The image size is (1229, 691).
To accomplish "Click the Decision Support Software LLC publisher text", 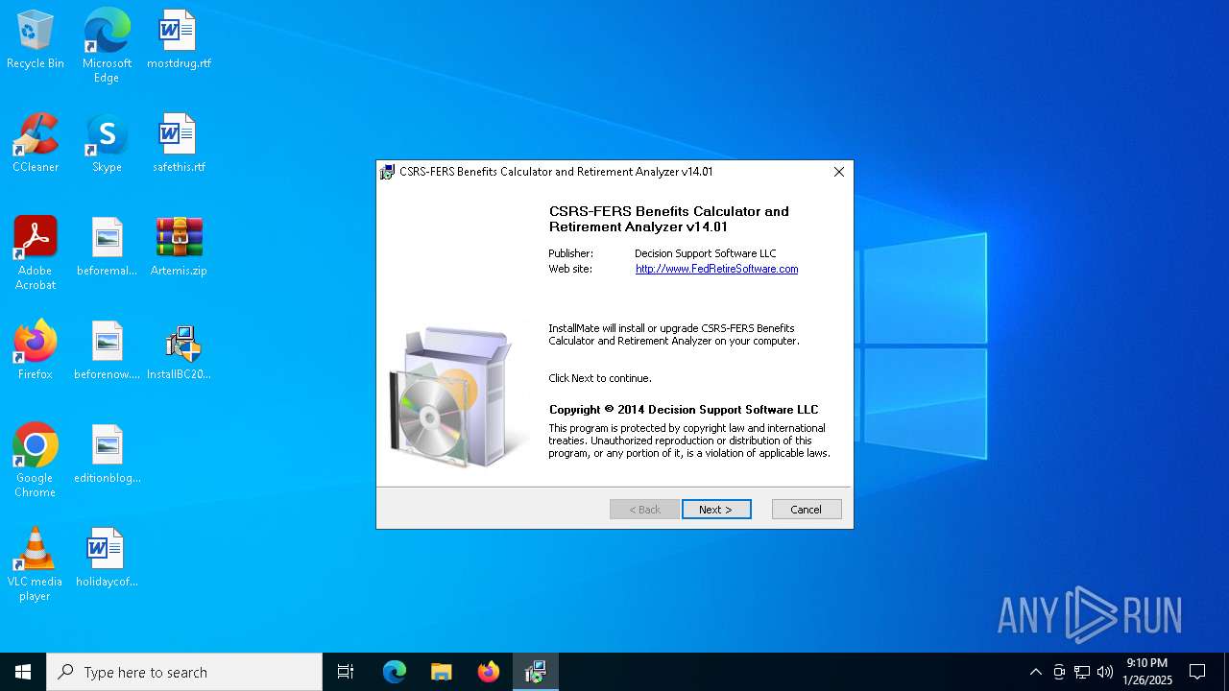I will (705, 253).
